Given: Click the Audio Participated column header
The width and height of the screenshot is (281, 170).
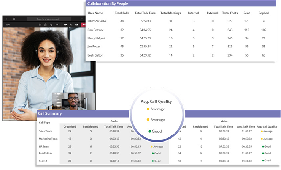Looking at the screenshot, I should click(x=90, y=126).
